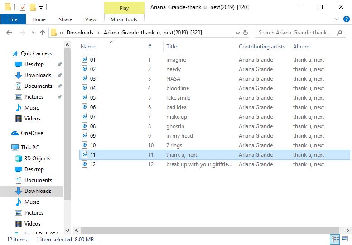Sort files by Title column header
Image resolution: width=352 pixels, height=245 pixels.
tap(172, 47)
